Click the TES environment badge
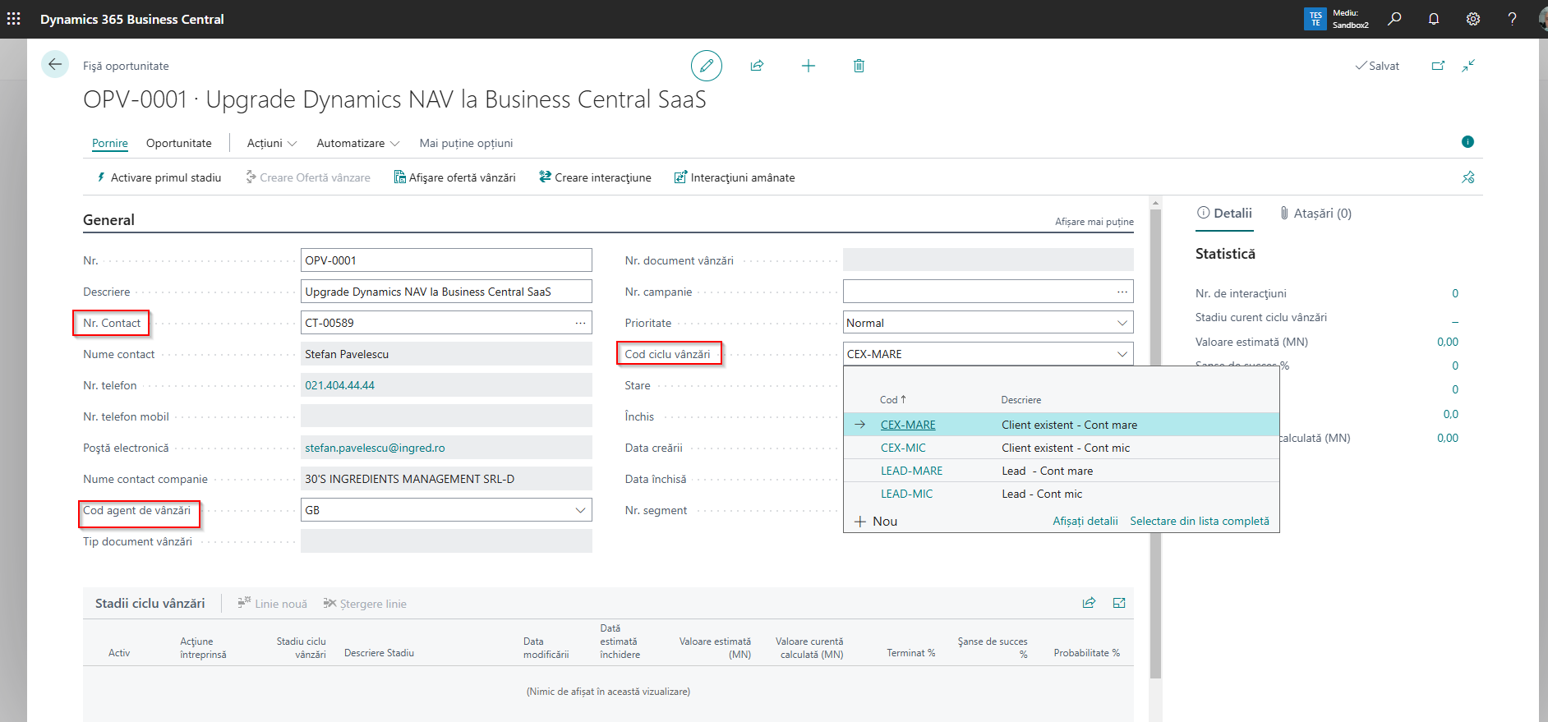 (x=1315, y=19)
